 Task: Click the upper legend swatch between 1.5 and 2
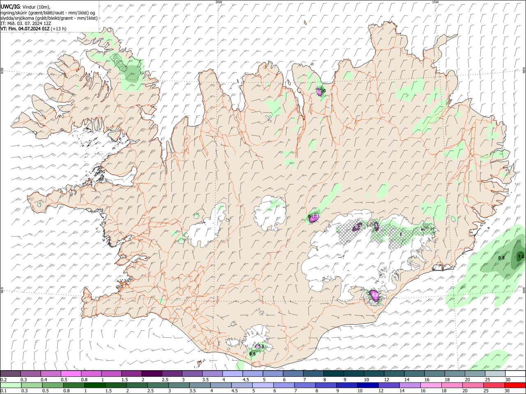pos(131,374)
